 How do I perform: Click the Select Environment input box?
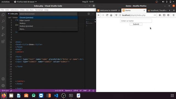click(48, 14)
